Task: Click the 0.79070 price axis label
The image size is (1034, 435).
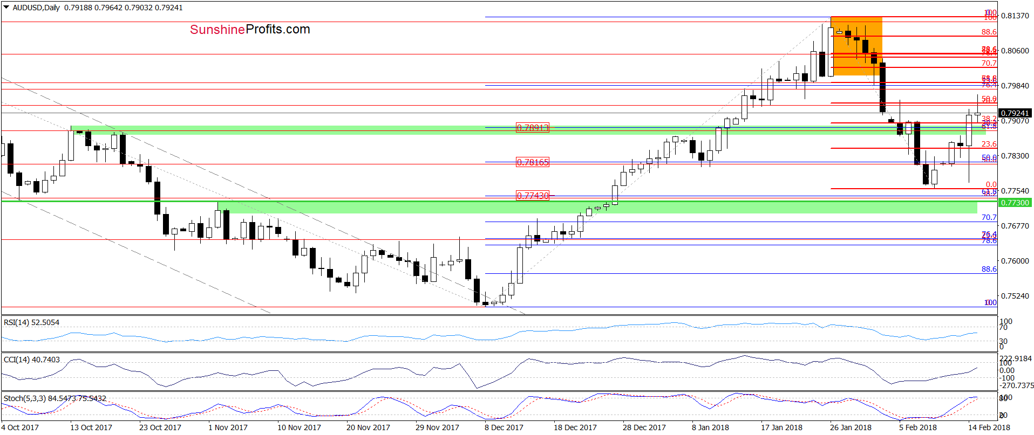Action: 1015,121
